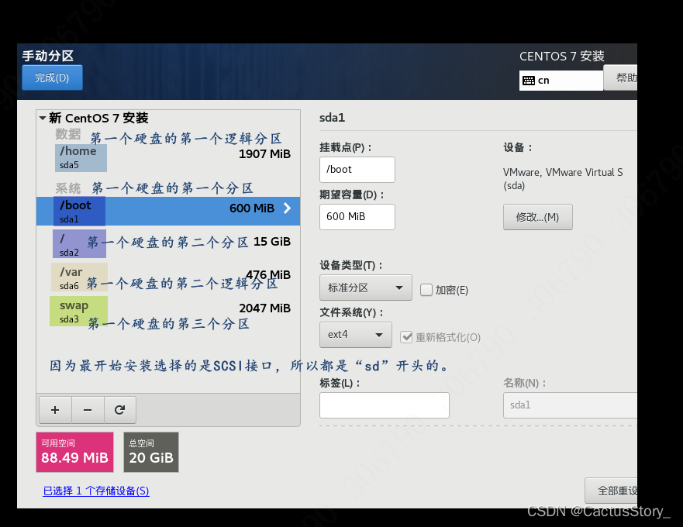Click the arrow chevron on /boot row
Image resolution: width=683 pixels, height=527 pixels.
pos(287,208)
